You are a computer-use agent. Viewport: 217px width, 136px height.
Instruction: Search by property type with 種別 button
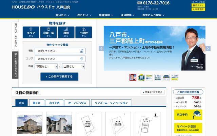tap(66, 32)
